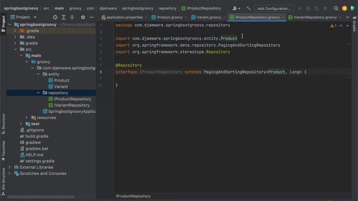358x201 pixels.
Task: Expand External Libraries node
Action: pyautogui.click(x=10, y=167)
